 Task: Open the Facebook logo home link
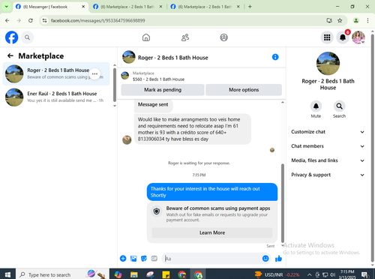pyautogui.click(x=11, y=37)
